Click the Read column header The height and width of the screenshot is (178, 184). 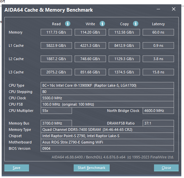pyautogui.click(x=56, y=24)
